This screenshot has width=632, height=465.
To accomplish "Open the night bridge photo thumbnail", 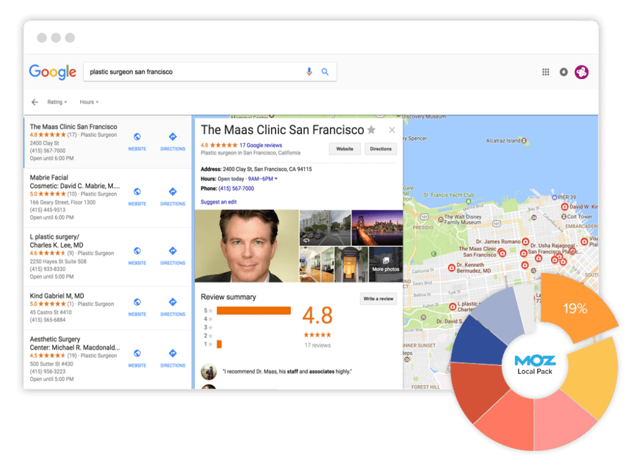I will (x=377, y=228).
